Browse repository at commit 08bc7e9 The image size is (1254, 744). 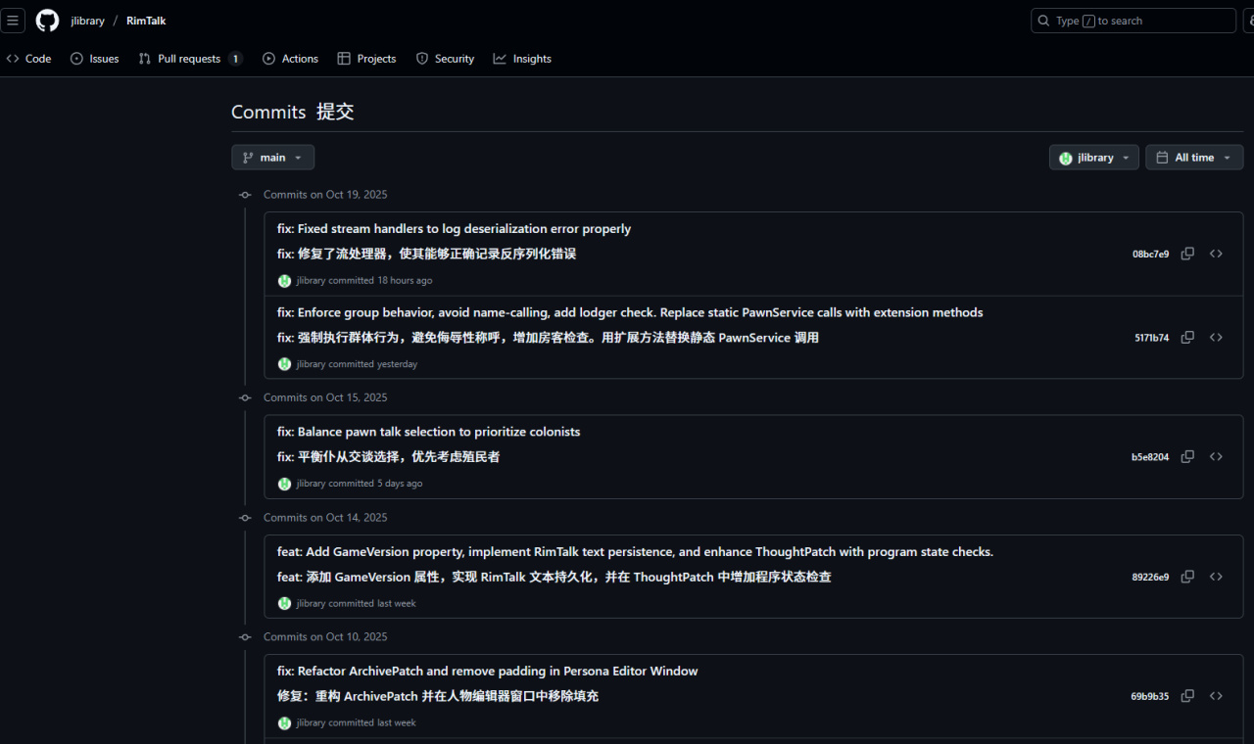point(1216,254)
